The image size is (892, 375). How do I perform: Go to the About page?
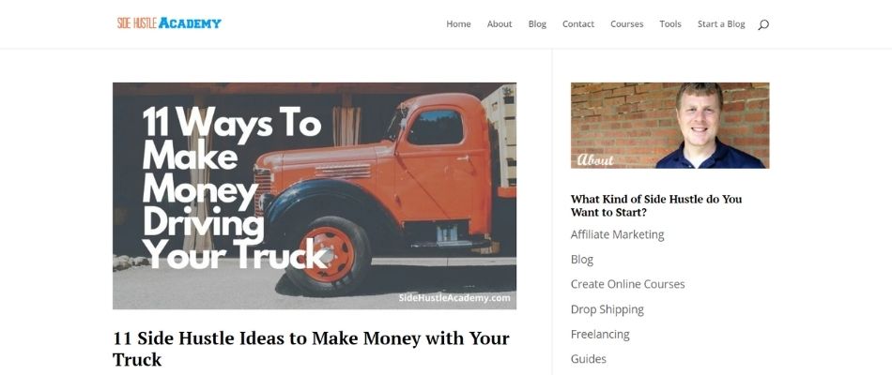(x=500, y=23)
